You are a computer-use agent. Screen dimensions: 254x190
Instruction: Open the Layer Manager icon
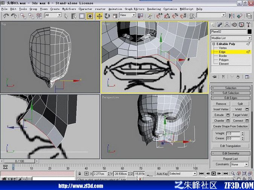(x=249, y=16)
